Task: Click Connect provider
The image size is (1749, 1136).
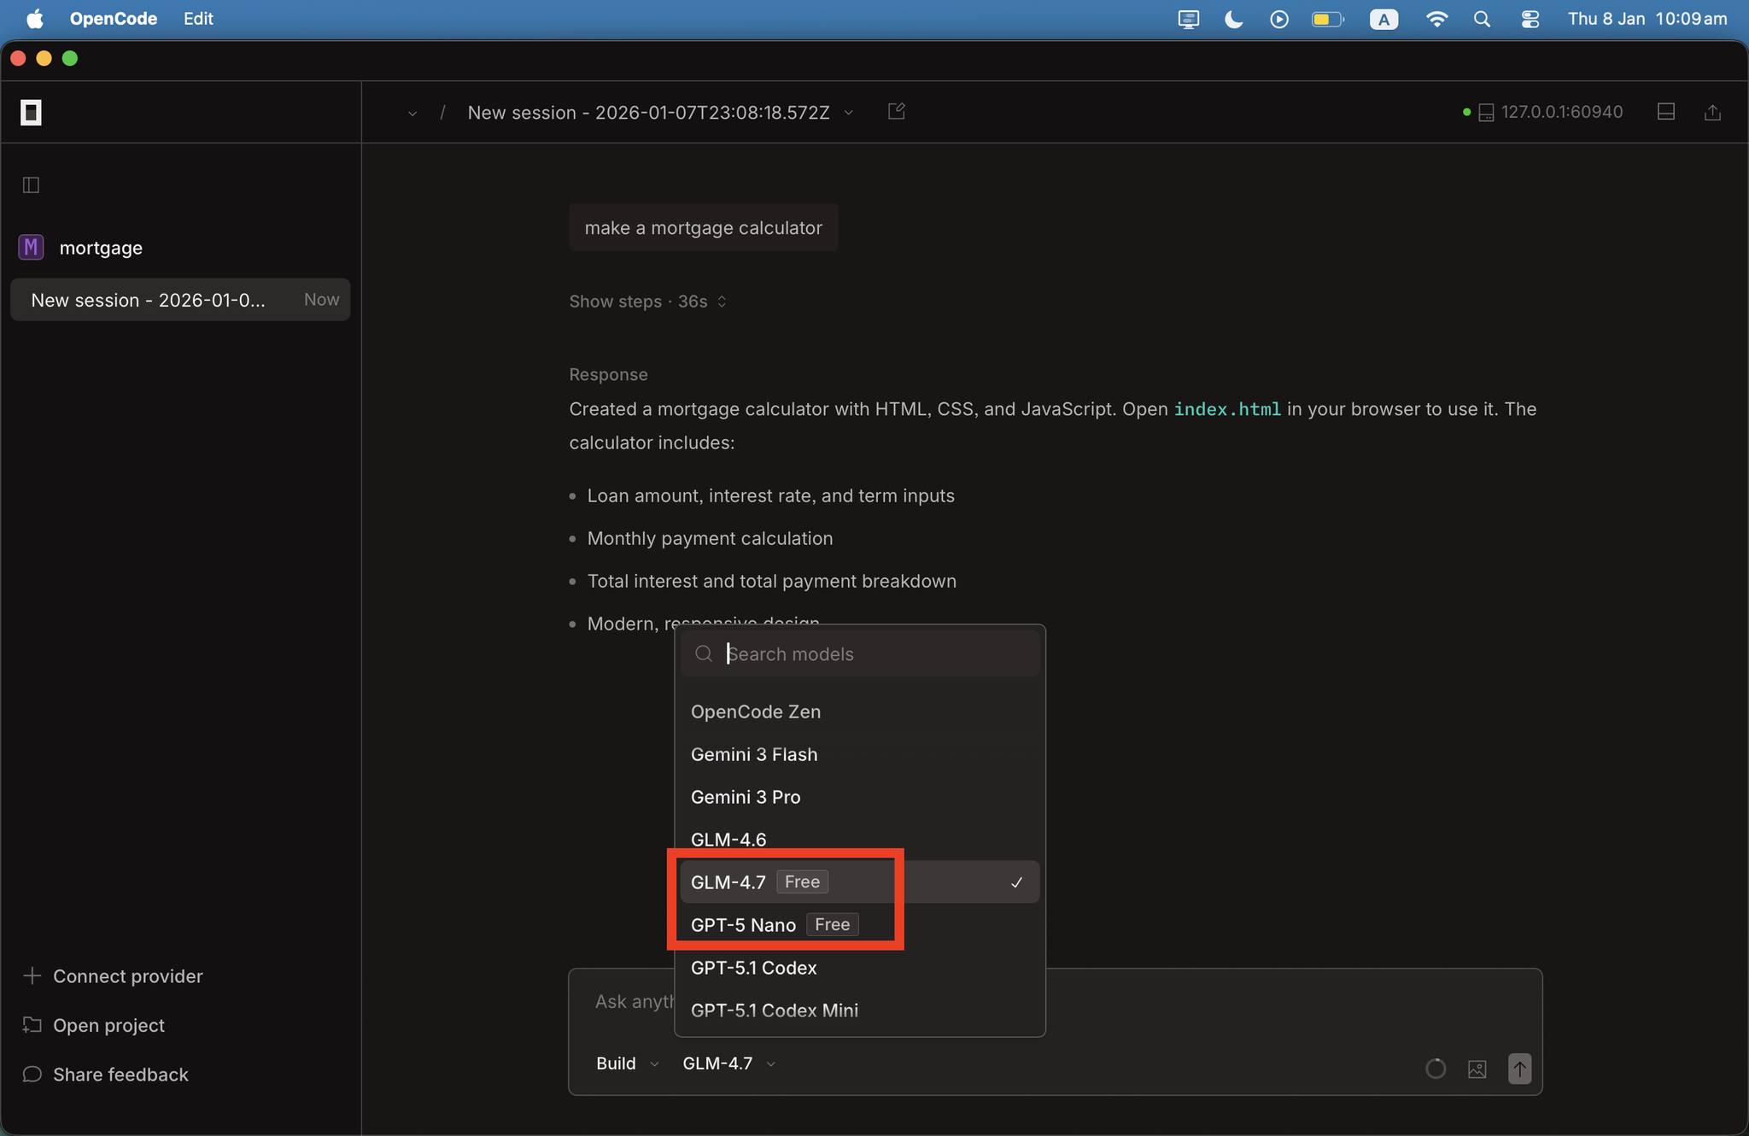Action: 114,975
